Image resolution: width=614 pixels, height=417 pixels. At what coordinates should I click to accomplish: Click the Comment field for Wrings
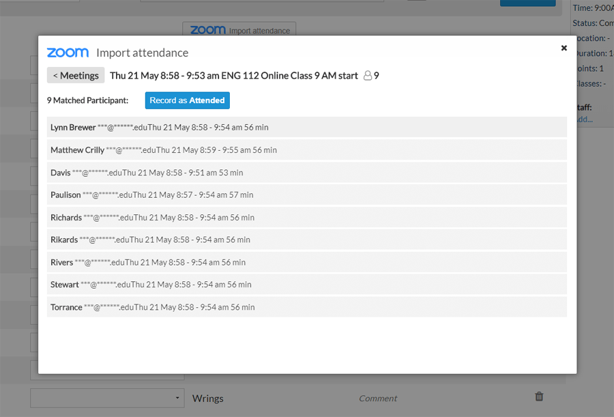378,398
